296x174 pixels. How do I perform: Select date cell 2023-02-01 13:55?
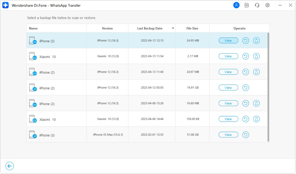pos(152,135)
